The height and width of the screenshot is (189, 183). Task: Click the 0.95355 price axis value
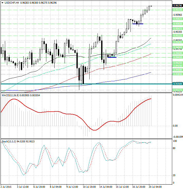(178, 32)
